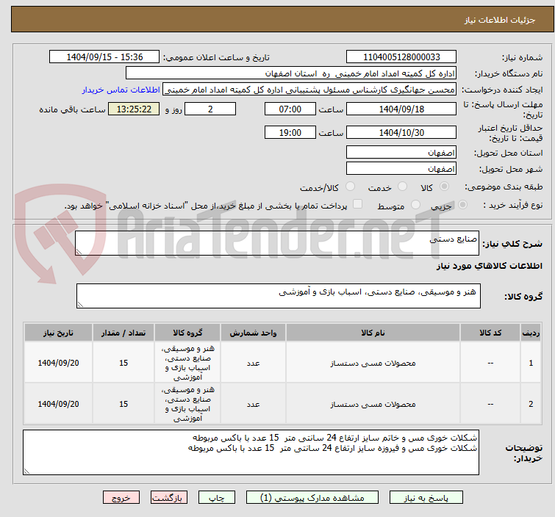
Task: Click the remaining days field showing 2
Action: point(210,109)
